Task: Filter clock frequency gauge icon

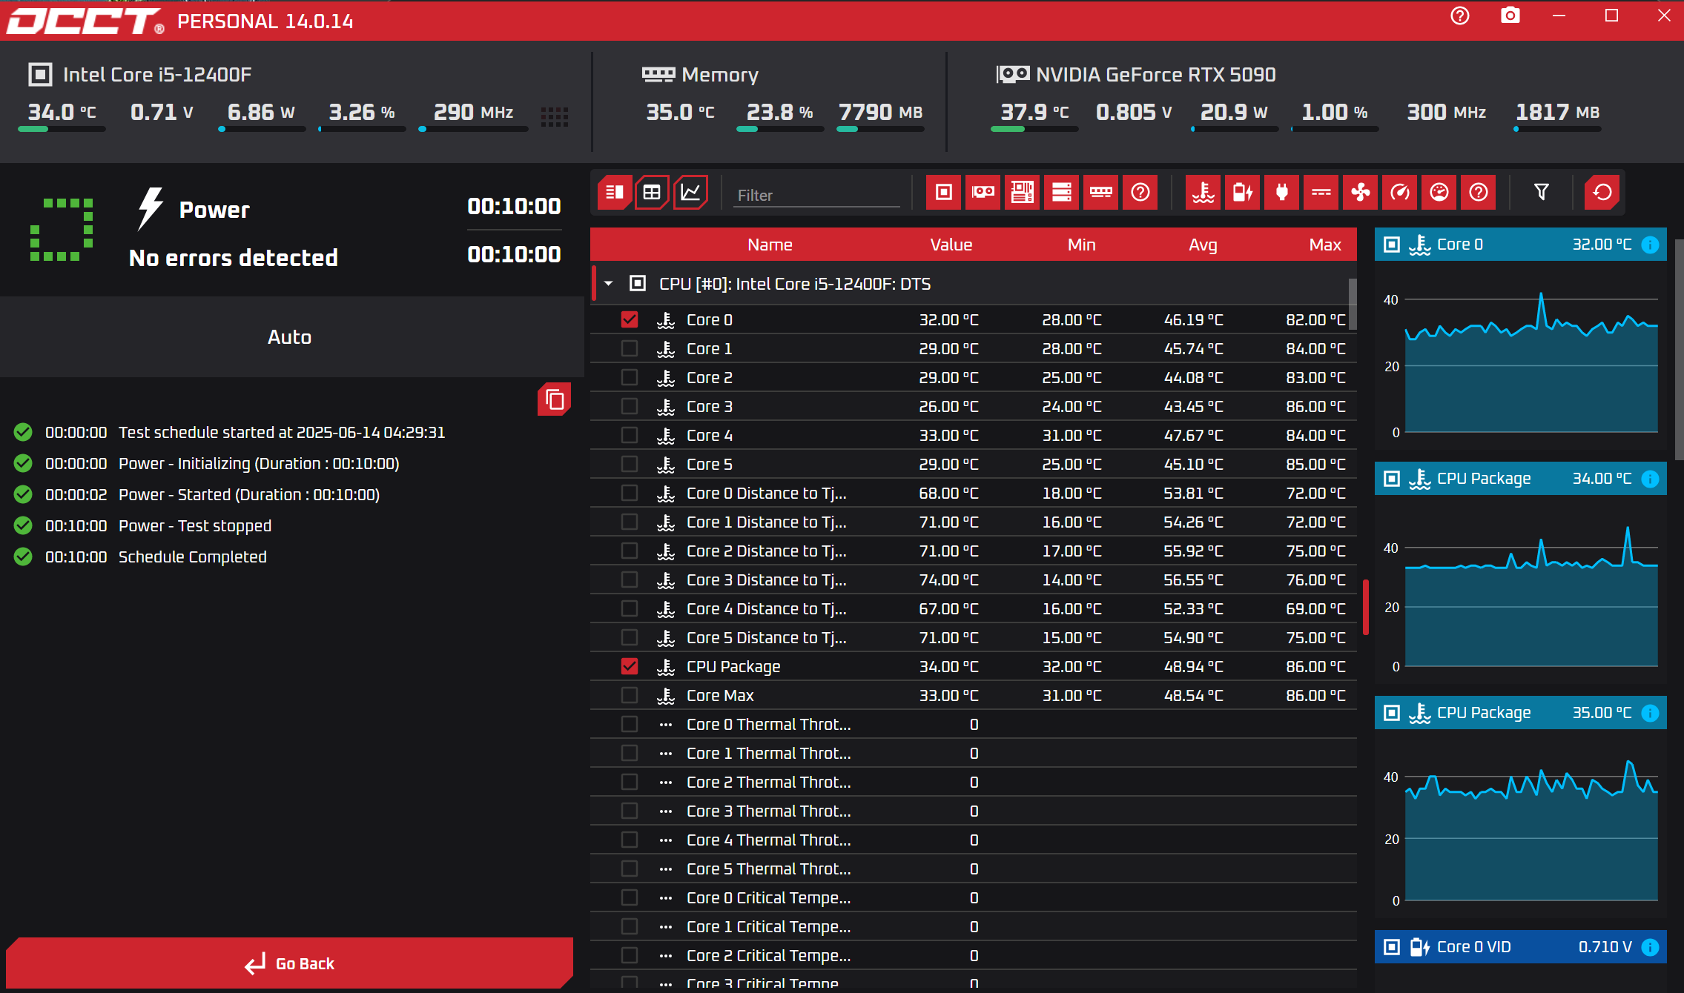Action: click(x=1399, y=193)
